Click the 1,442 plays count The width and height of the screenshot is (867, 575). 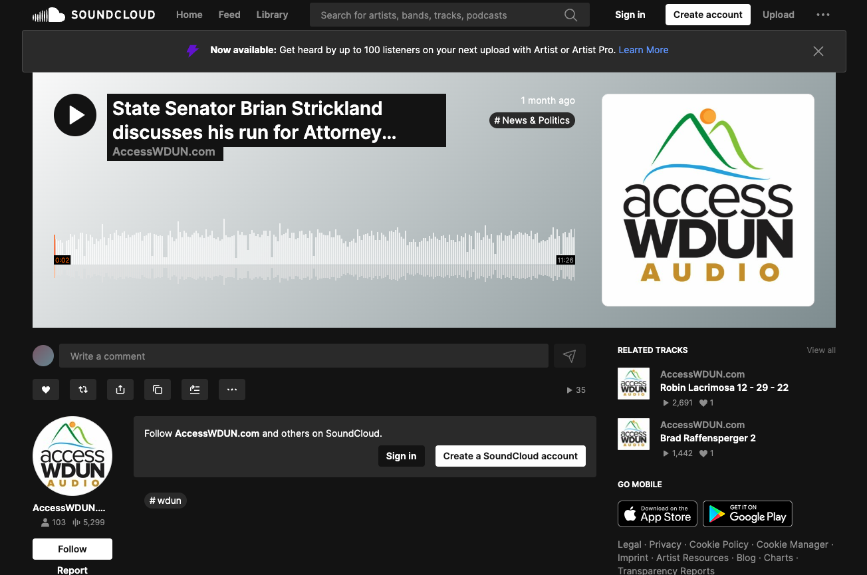click(x=678, y=453)
